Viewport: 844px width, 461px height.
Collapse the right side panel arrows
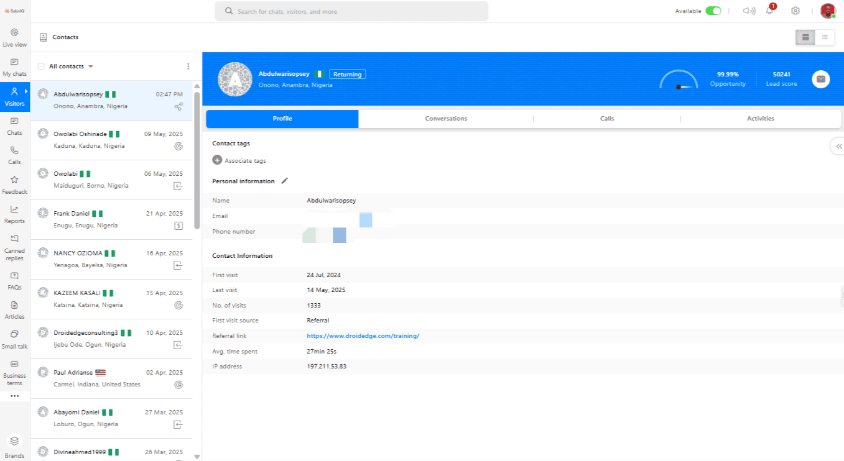click(x=838, y=147)
